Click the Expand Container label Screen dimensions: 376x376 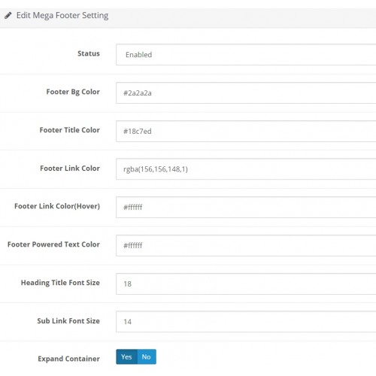point(69,359)
